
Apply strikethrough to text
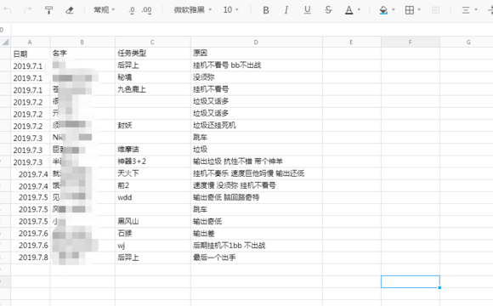328,10
